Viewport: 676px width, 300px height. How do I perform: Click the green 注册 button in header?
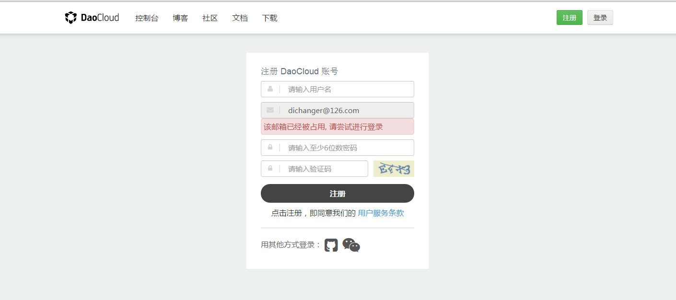(x=570, y=18)
